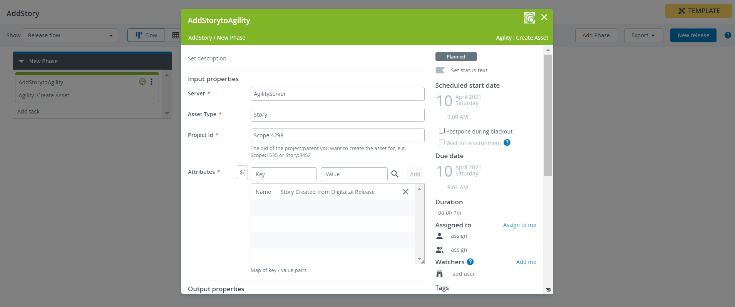
Task: Click the binoculars watcher icon
Action: pyautogui.click(x=439, y=274)
